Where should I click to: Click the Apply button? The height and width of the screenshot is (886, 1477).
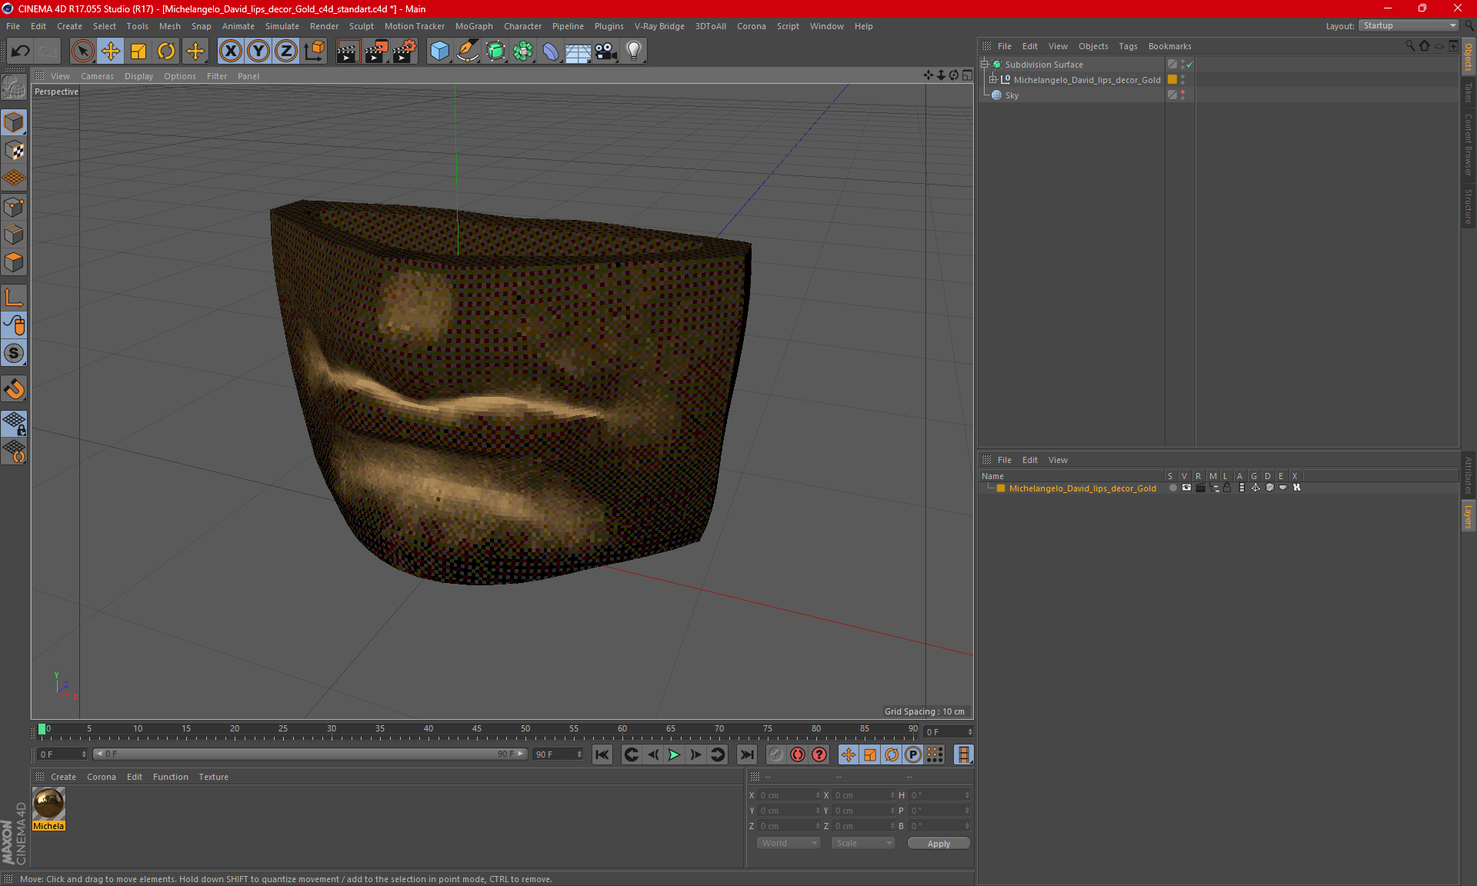pos(939,844)
